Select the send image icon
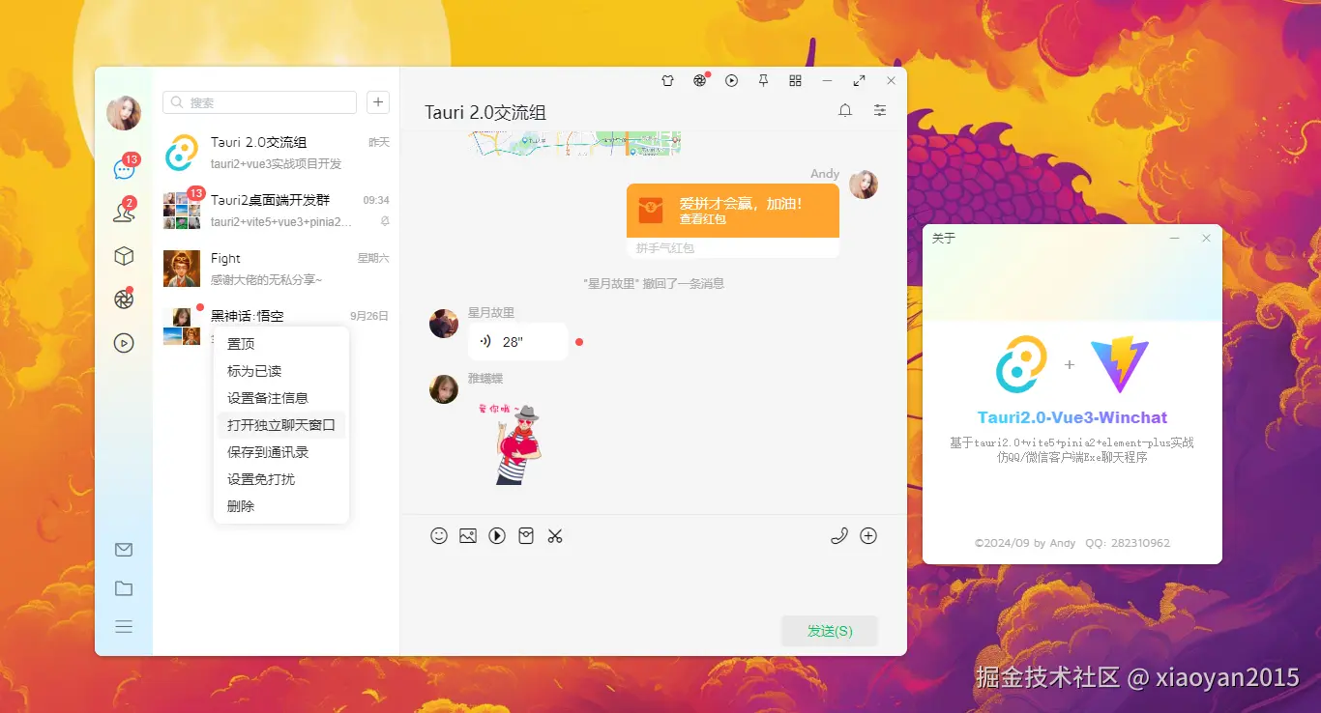The image size is (1321, 713). coord(467,535)
